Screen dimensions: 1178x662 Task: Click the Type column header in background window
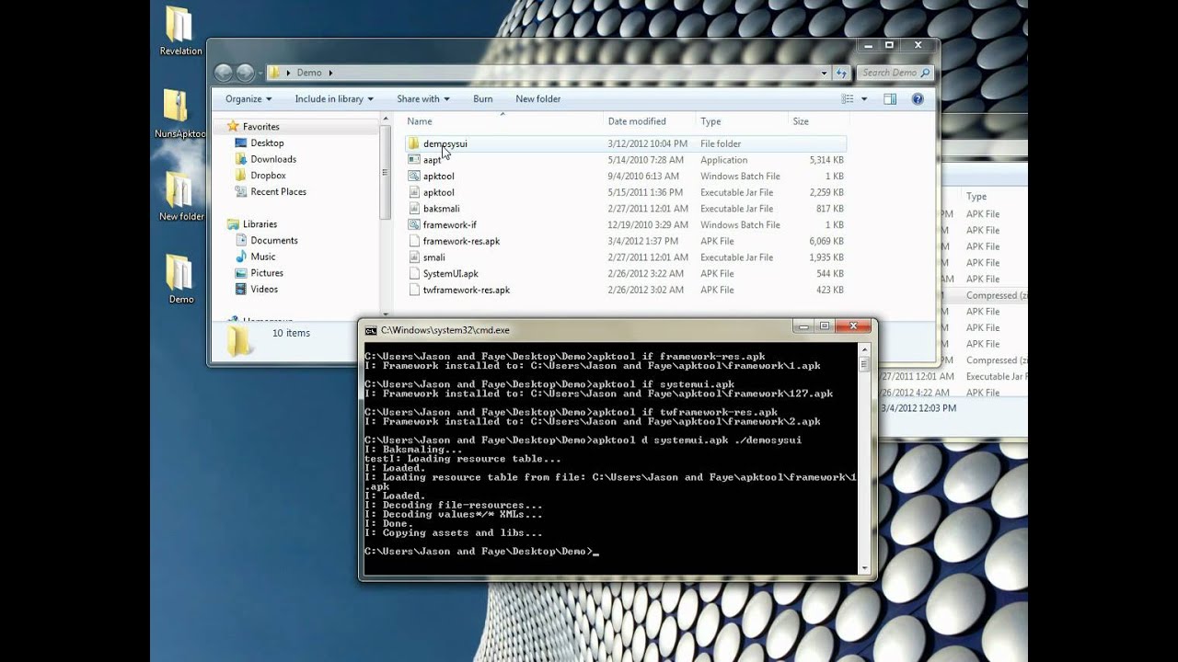pyautogui.click(x=976, y=196)
